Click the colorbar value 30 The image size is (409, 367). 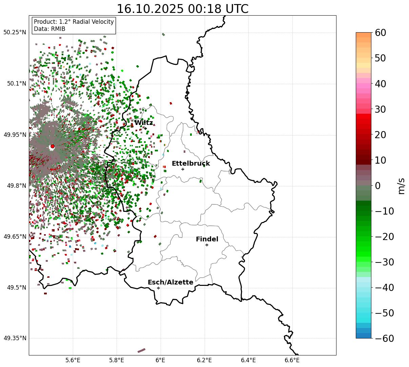pos(381,109)
